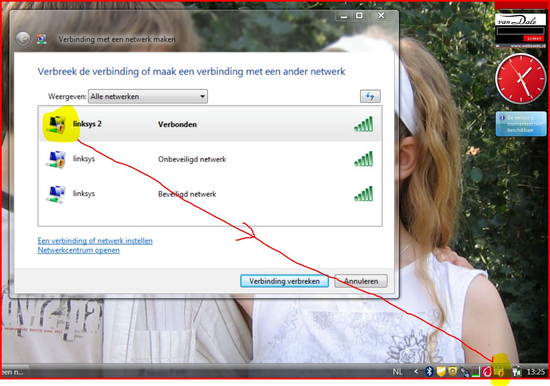550x386 pixels.
Task: Click the info icon in the service gadget
Action: 502,118
